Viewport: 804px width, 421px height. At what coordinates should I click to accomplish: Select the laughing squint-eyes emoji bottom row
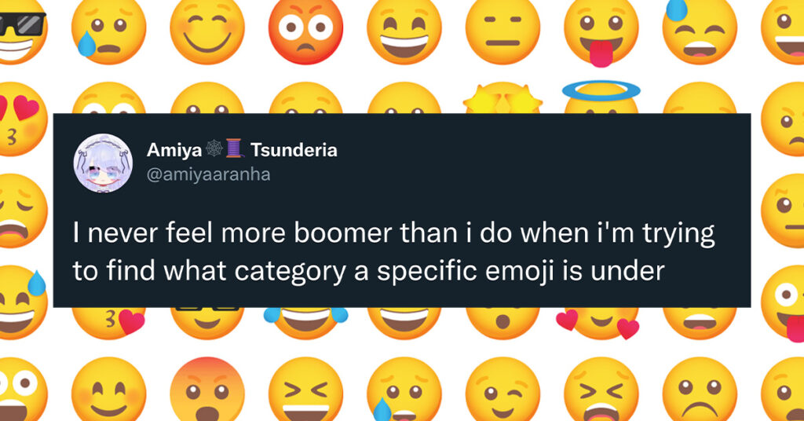tap(305, 390)
